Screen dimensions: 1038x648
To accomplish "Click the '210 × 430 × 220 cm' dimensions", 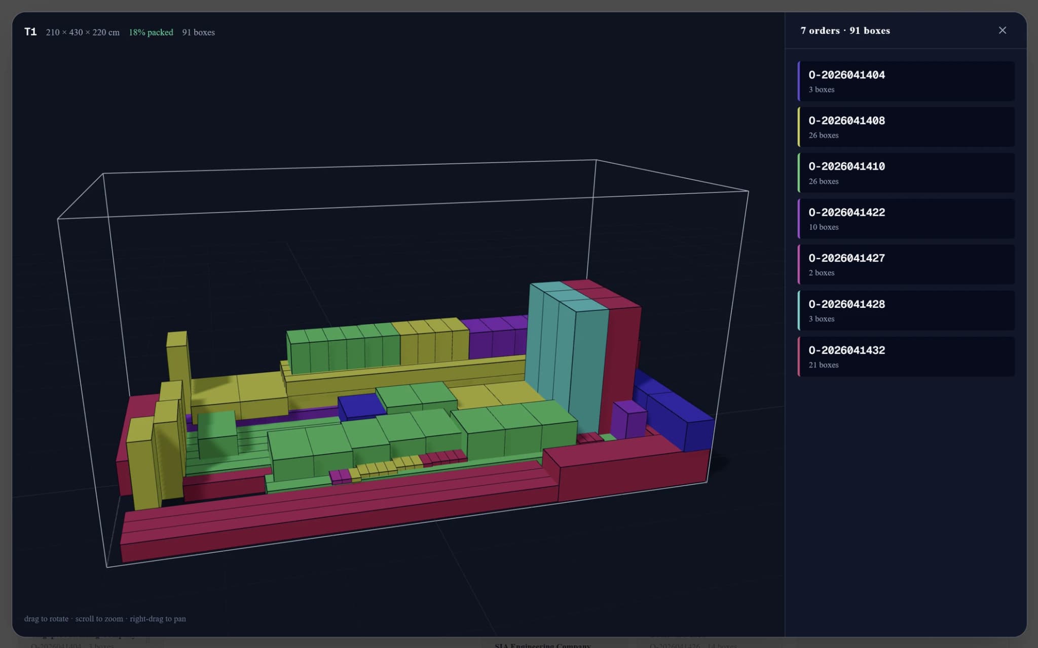I will (83, 32).
